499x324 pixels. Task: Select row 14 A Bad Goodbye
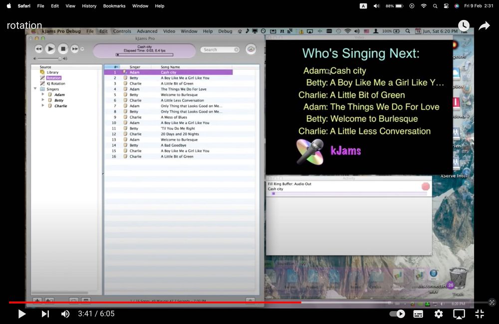(x=180, y=145)
